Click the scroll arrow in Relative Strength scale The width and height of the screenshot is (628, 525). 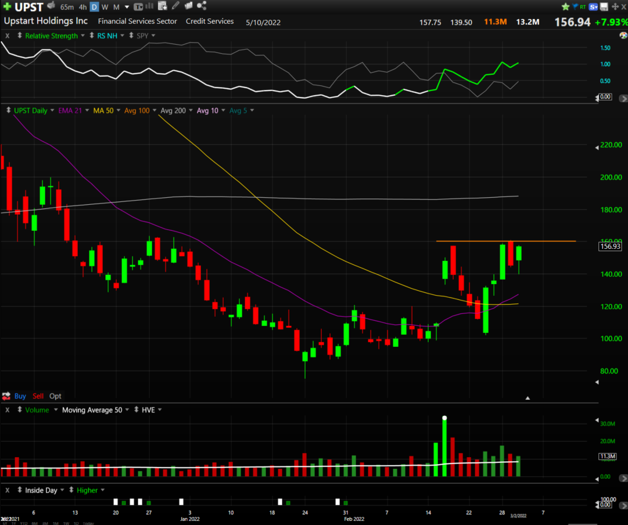[x=623, y=99]
